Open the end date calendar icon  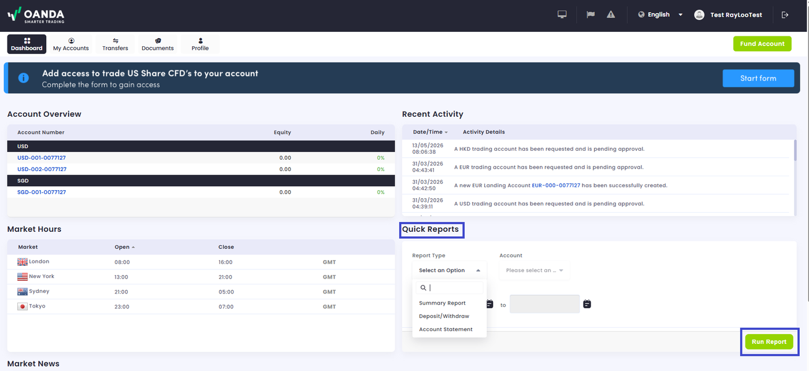tap(587, 304)
